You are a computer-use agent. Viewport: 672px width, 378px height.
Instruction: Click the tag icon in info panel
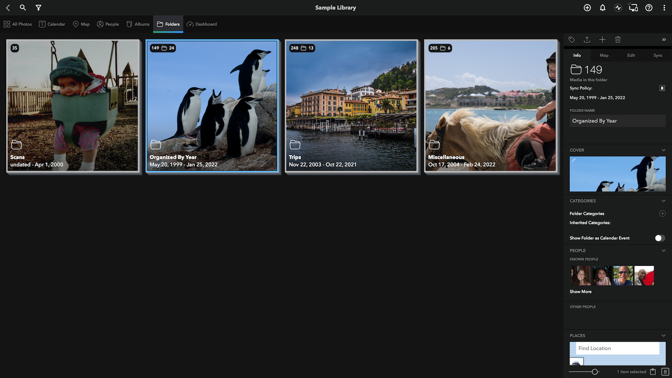coord(572,39)
